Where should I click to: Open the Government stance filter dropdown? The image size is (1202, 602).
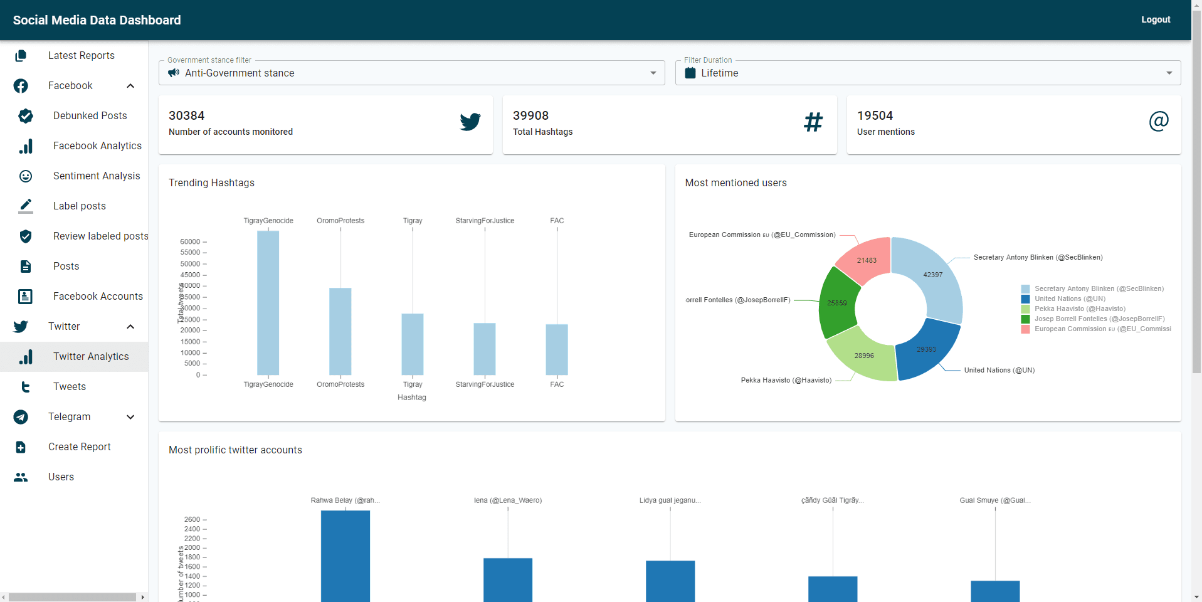pyautogui.click(x=411, y=73)
